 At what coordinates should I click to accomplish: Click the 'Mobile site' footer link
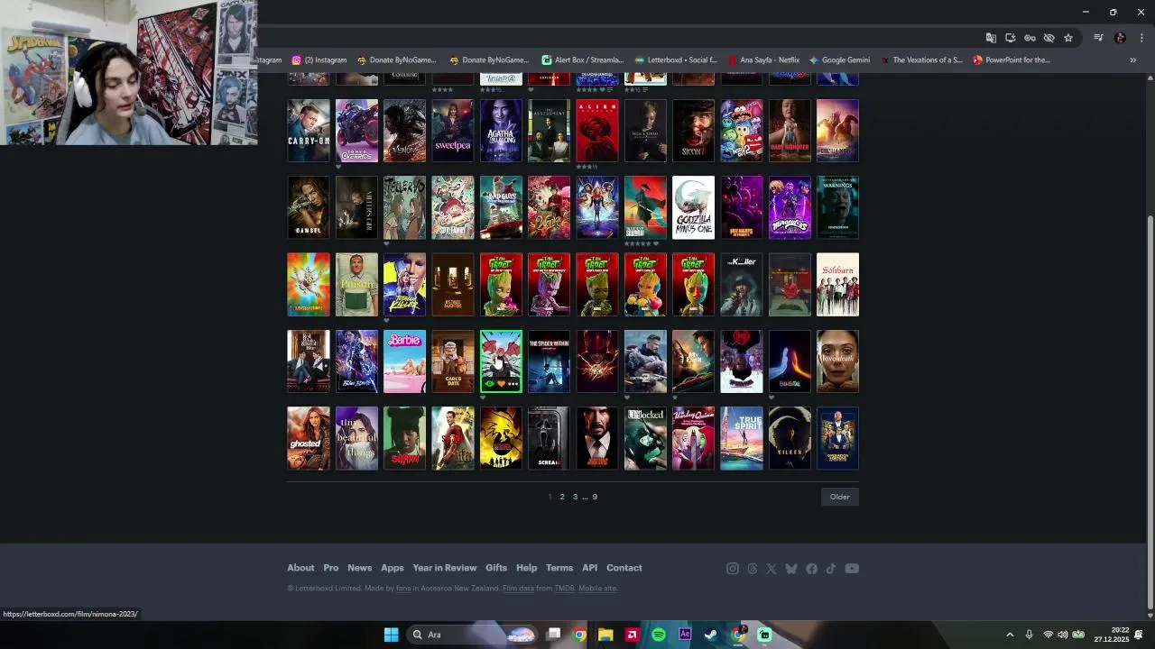[597, 589]
